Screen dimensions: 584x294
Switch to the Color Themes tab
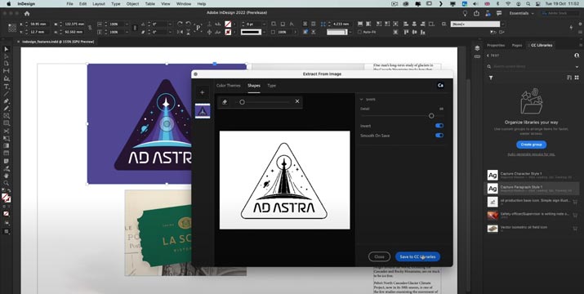pos(229,86)
